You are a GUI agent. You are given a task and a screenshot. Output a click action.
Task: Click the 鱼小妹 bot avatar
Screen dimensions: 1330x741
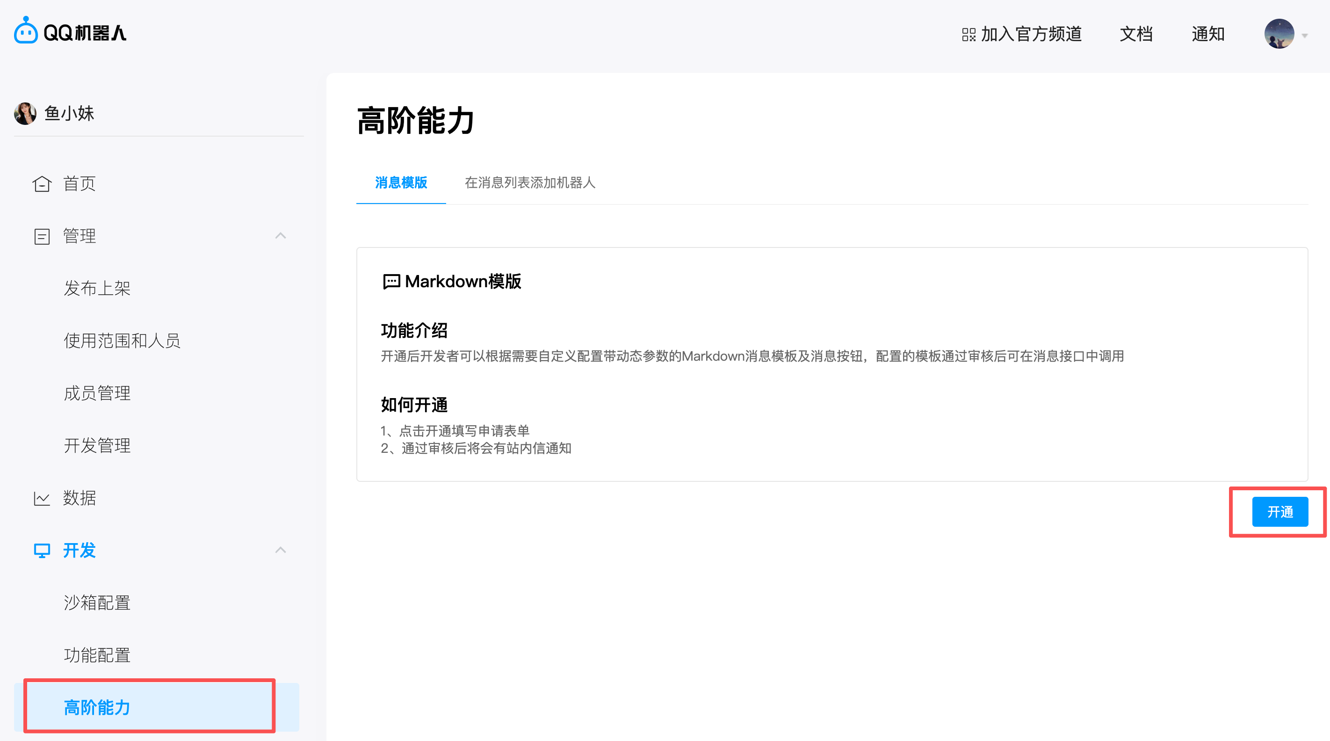(25, 113)
